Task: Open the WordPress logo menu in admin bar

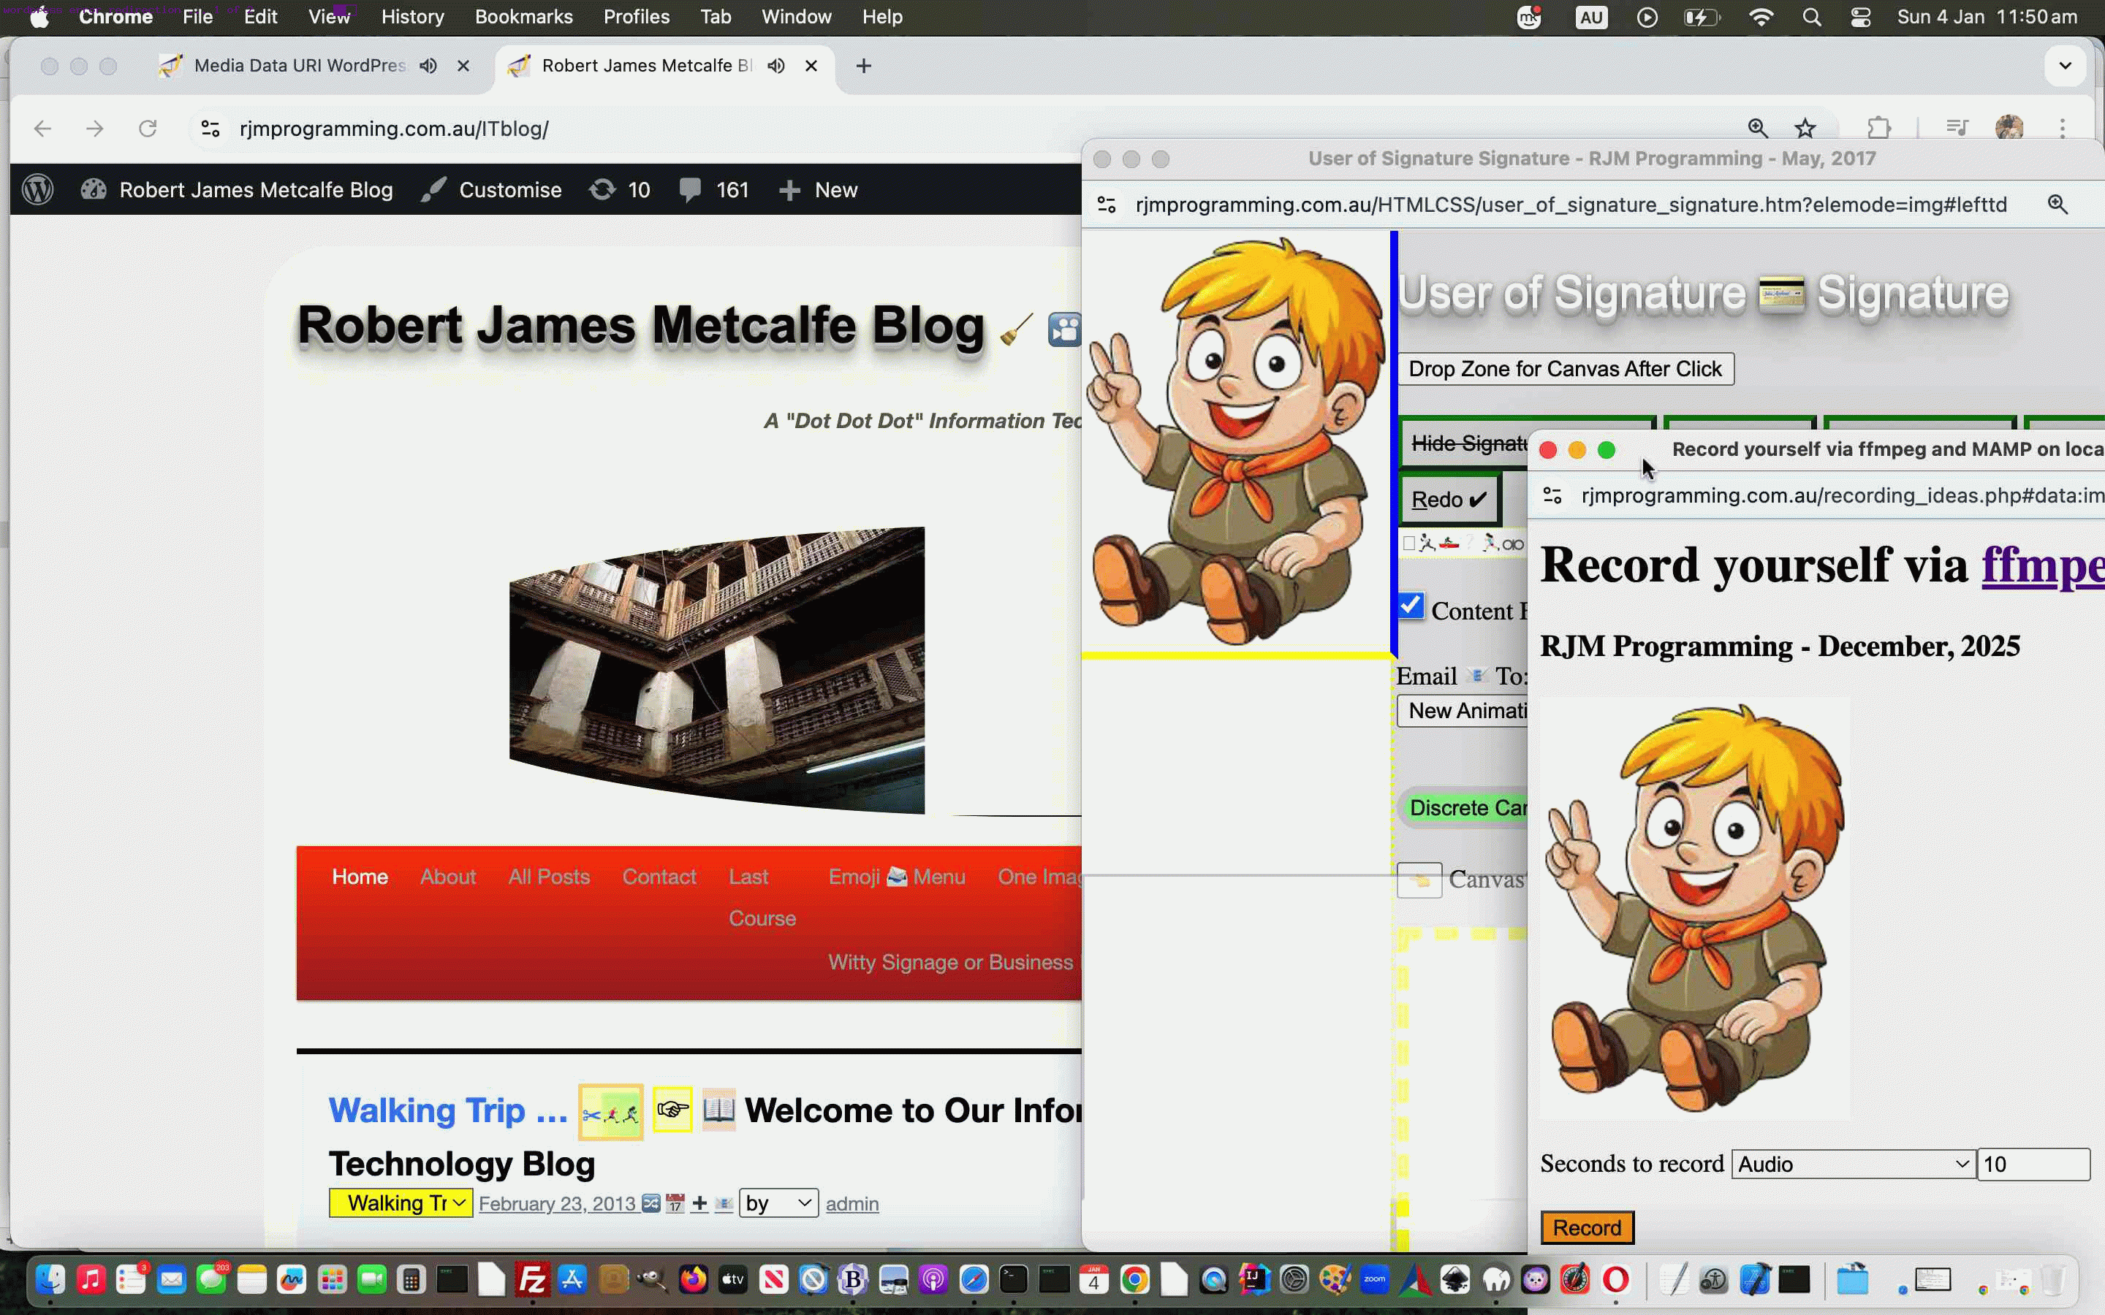Action: click(37, 190)
